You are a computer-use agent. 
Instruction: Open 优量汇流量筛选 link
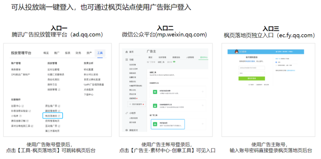point(56,75)
